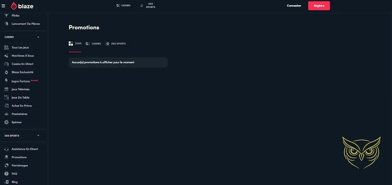Screen dimensions: 392x185
Task: Expand the Des Sports sidebar section
Action: click(38, 136)
